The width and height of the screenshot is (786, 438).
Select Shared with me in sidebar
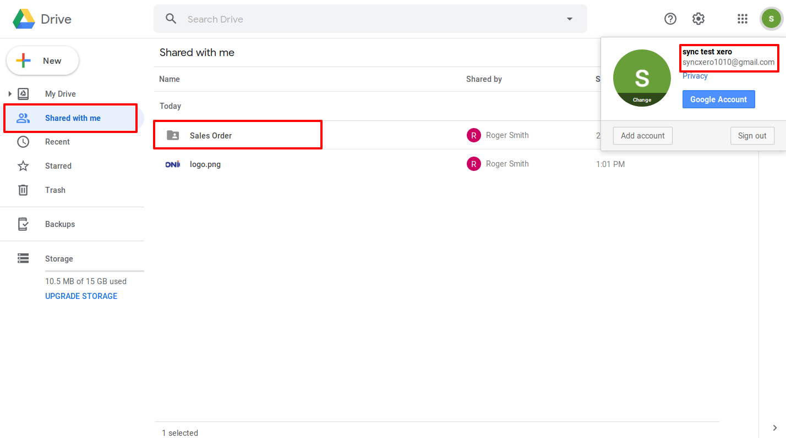pos(72,118)
